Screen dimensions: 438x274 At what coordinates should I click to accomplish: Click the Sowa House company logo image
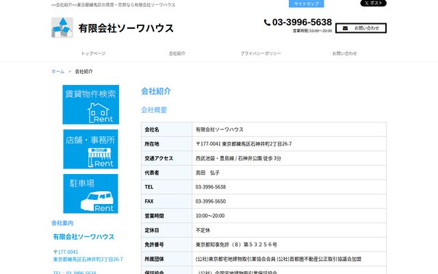[x=62, y=27]
